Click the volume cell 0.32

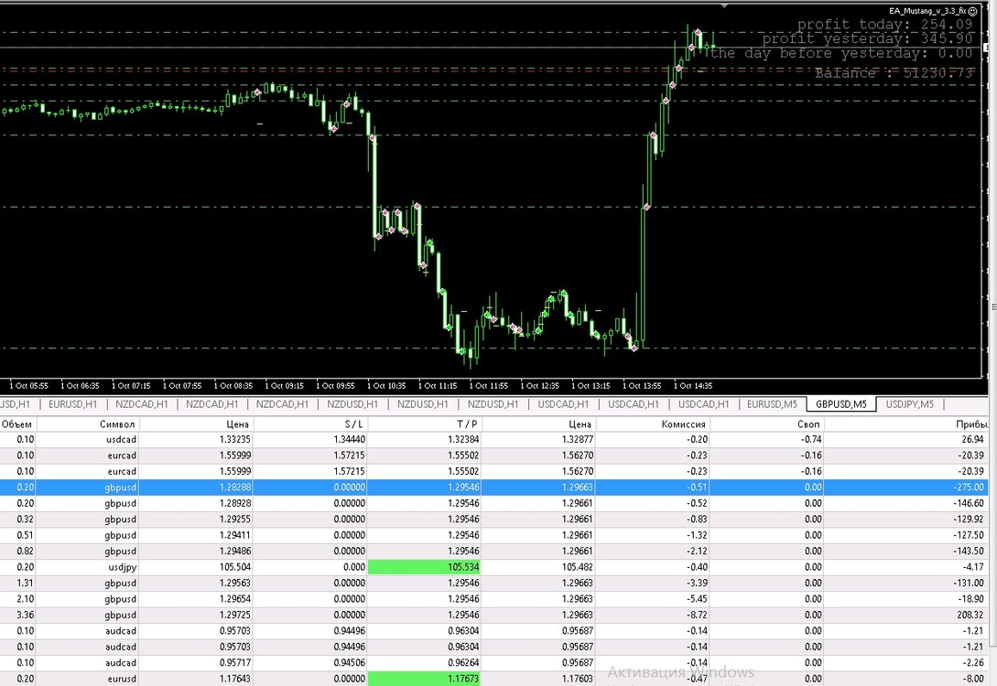[26, 519]
